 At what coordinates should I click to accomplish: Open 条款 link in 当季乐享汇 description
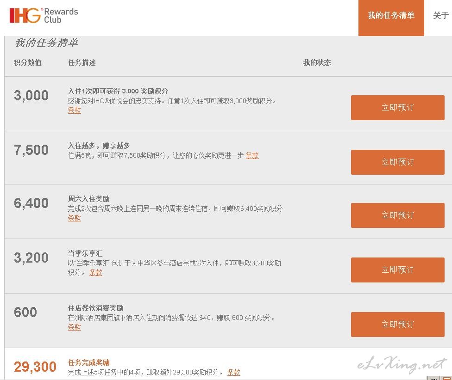pyautogui.click(x=95, y=272)
